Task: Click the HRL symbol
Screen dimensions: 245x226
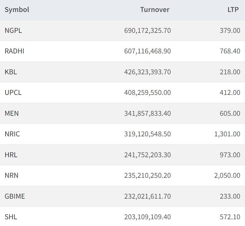Action: coord(11,155)
